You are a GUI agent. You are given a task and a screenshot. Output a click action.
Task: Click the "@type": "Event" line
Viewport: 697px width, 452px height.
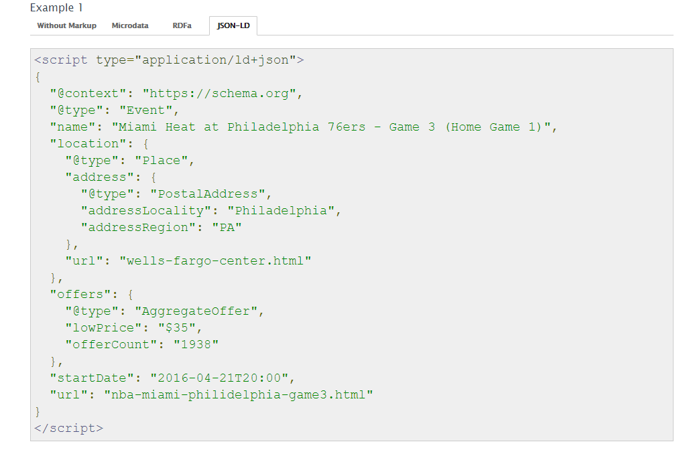pyautogui.click(x=114, y=110)
